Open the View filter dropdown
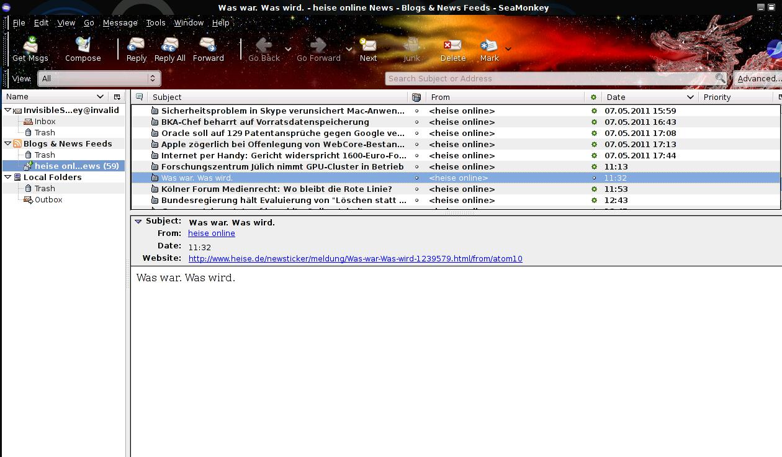This screenshot has height=457, width=782. coord(99,78)
